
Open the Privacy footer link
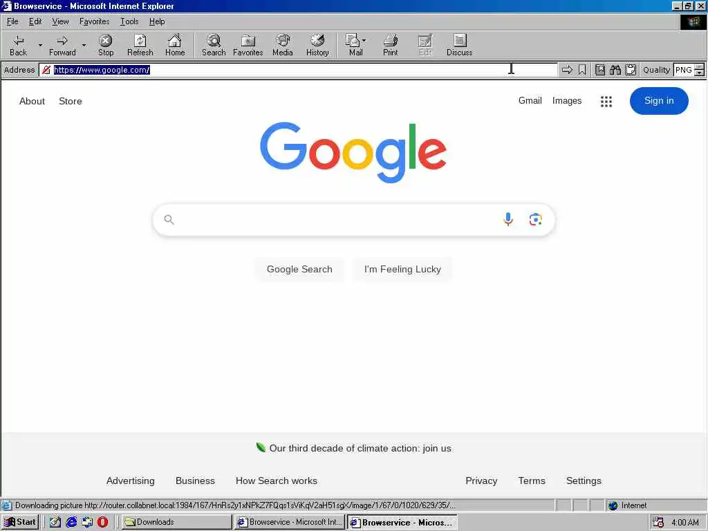pyautogui.click(x=481, y=481)
